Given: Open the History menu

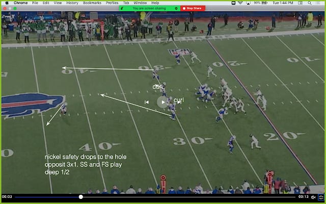Looking at the screenshot, I should pos(72,3).
